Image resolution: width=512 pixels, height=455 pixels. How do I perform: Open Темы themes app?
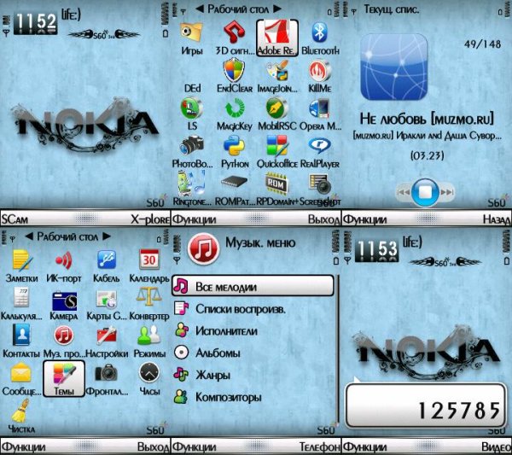coord(64,378)
